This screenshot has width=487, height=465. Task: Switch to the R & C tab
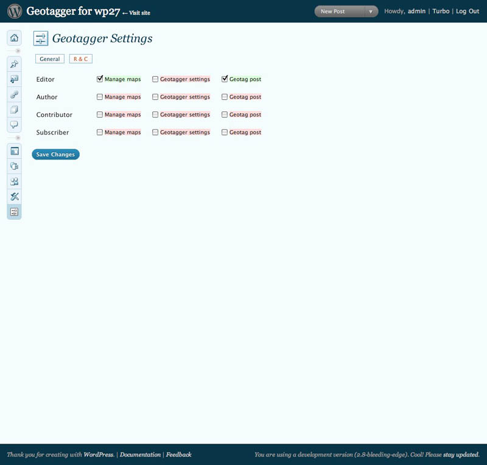click(x=81, y=59)
